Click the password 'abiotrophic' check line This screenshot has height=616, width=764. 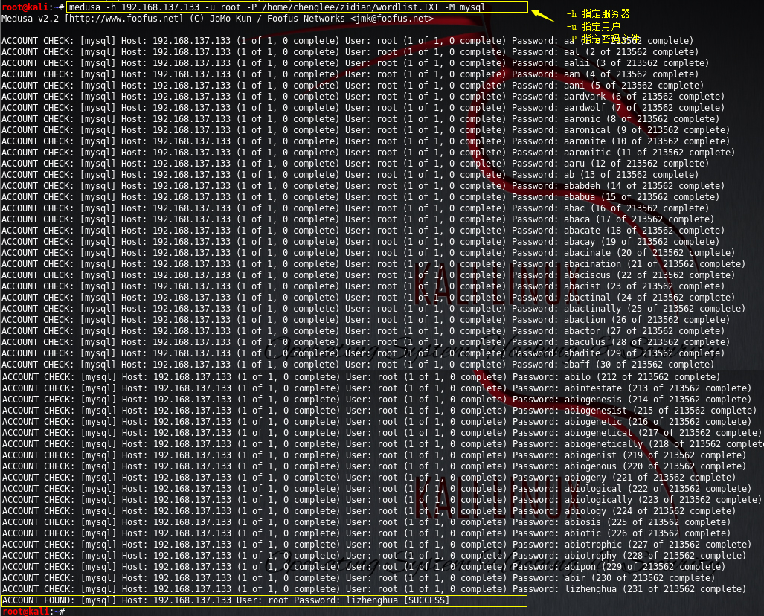[x=377, y=545]
